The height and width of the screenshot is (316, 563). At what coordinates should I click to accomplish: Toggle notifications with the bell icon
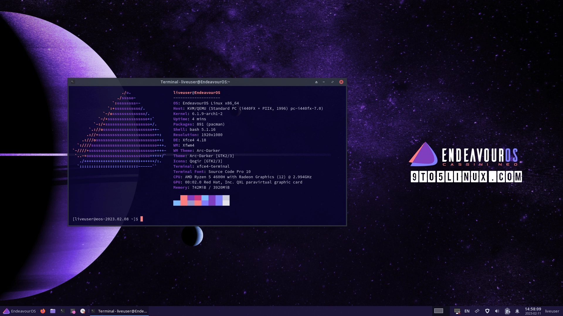pyautogui.click(x=517, y=311)
